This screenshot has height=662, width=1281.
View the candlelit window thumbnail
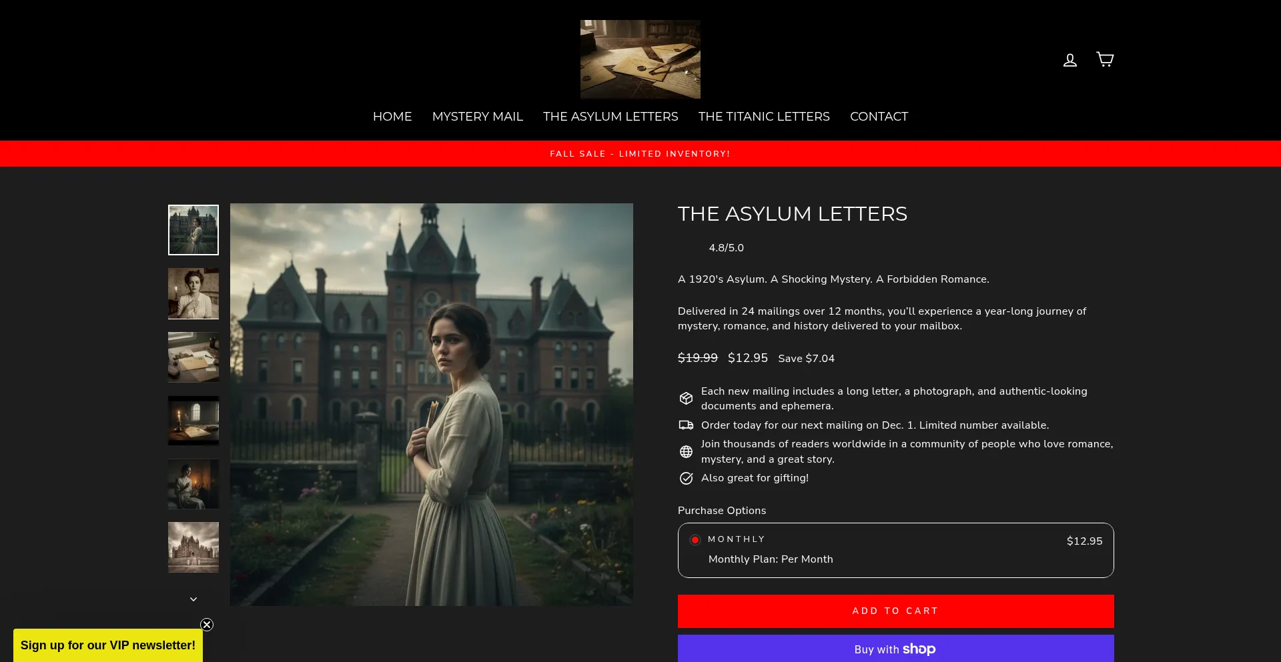[193, 420]
